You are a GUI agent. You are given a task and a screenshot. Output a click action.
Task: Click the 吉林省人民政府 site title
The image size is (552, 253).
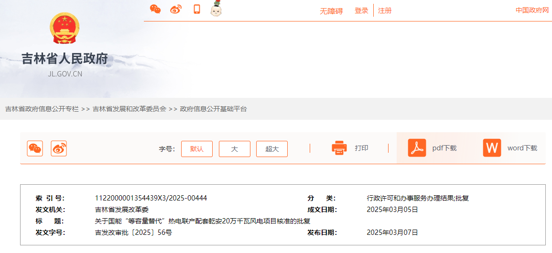pos(65,59)
